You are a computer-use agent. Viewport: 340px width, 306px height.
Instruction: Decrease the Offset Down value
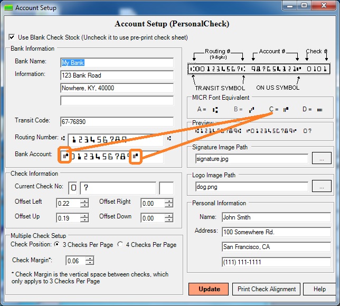tap(169, 220)
